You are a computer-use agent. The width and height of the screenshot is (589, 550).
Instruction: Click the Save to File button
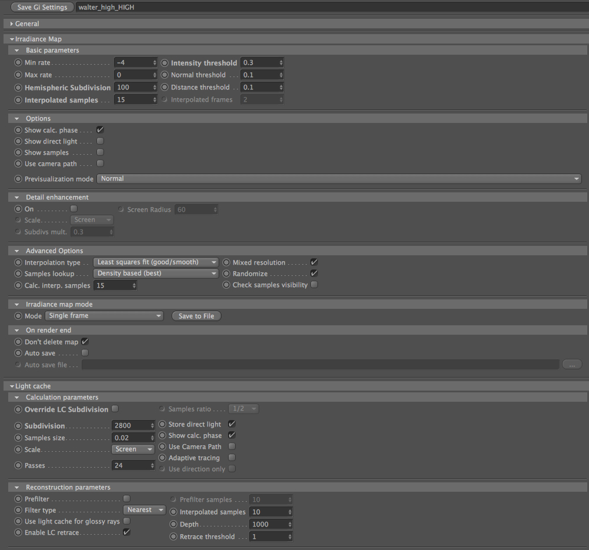[x=196, y=316]
